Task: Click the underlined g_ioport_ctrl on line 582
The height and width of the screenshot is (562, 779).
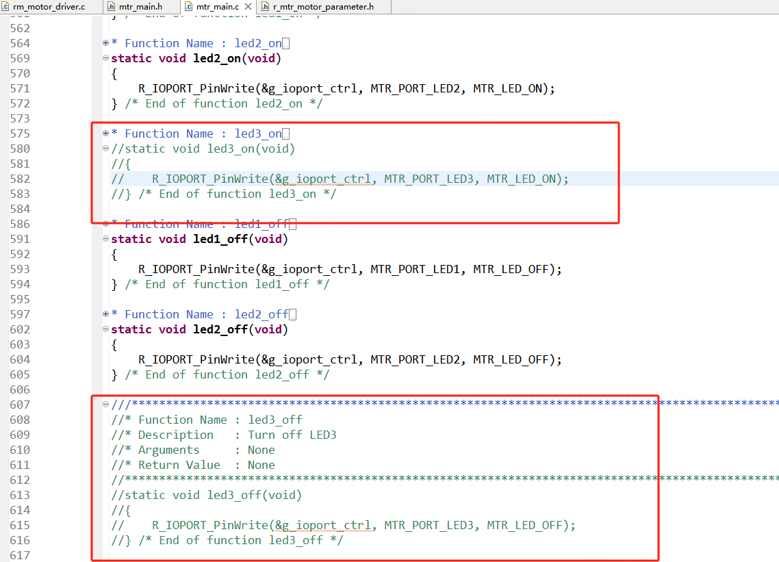Action: point(326,179)
